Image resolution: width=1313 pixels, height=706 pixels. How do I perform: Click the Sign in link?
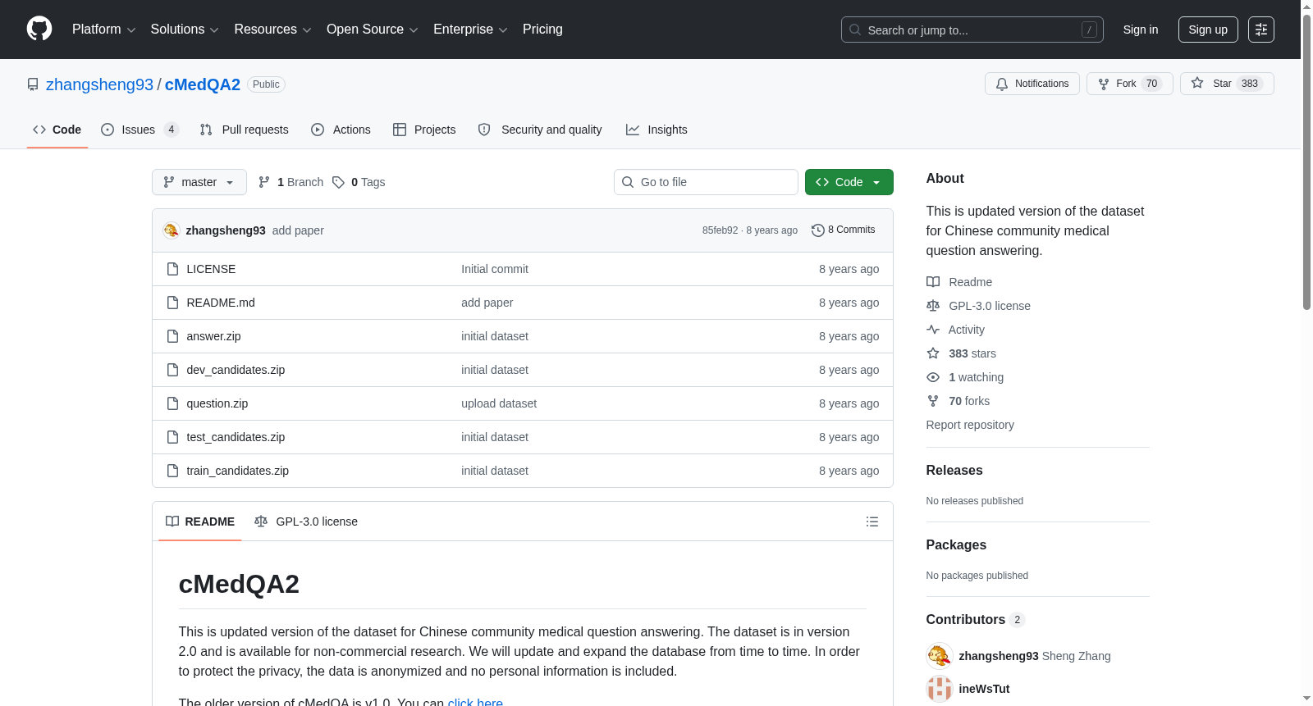[1141, 30]
